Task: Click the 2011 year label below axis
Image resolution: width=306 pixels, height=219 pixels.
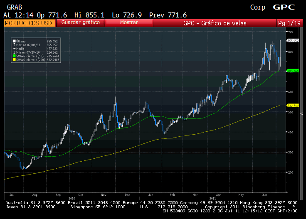Action: click(212, 198)
